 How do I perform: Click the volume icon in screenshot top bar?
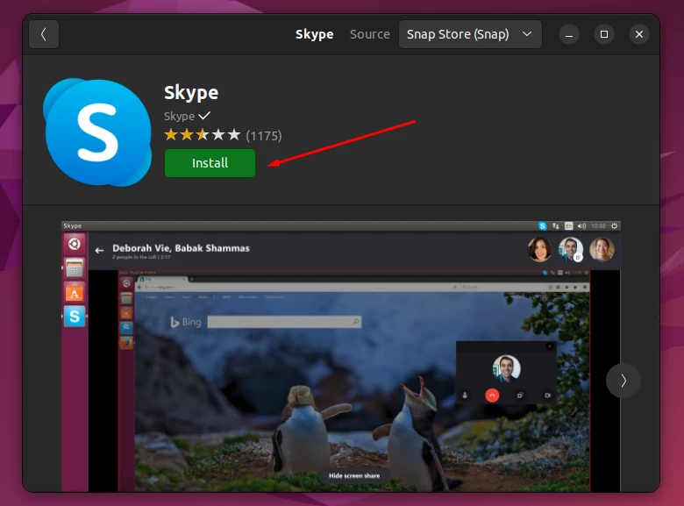point(581,225)
